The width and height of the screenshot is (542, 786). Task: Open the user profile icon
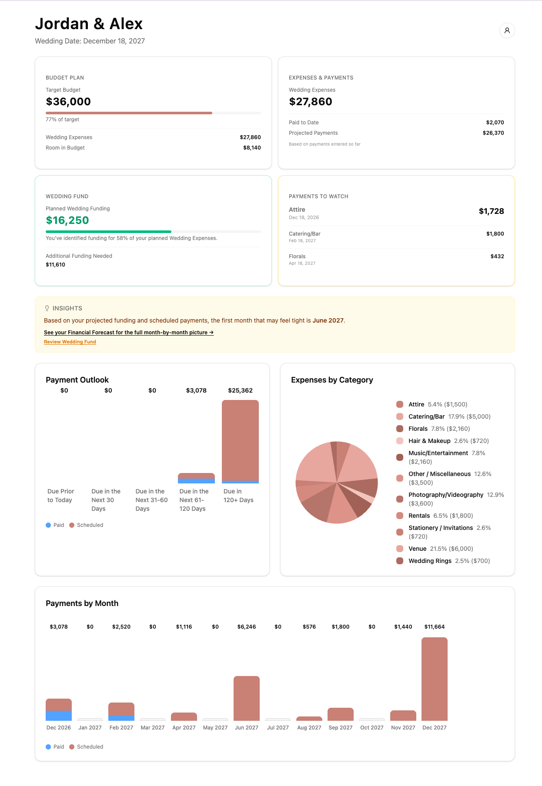tap(507, 30)
